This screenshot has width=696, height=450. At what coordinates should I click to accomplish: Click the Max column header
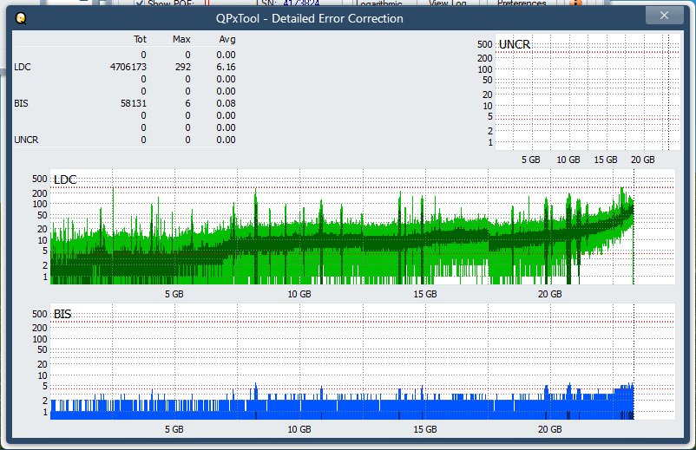coord(181,39)
